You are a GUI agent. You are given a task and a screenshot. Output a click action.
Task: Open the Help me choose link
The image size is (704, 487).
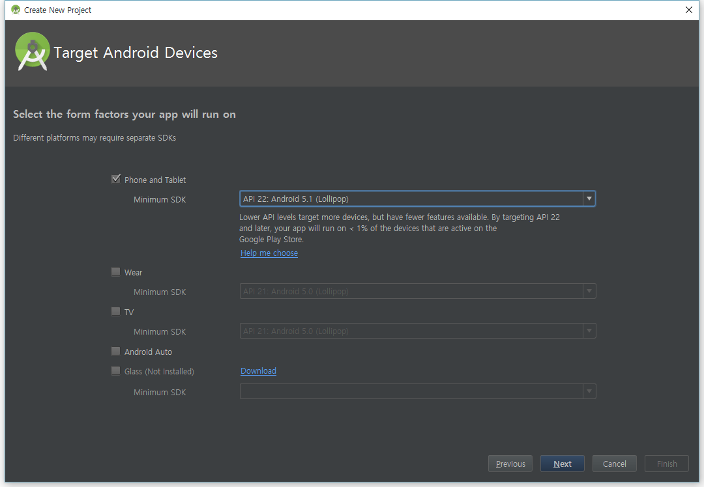tap(269, 253)
